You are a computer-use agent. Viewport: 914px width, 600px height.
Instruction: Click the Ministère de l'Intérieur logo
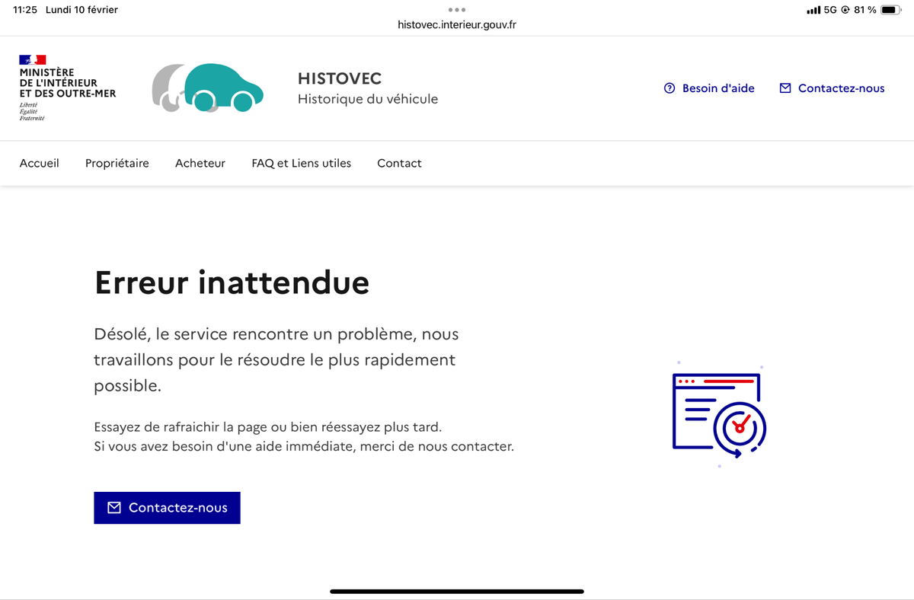pyautogui.click(x=67, y=88)
